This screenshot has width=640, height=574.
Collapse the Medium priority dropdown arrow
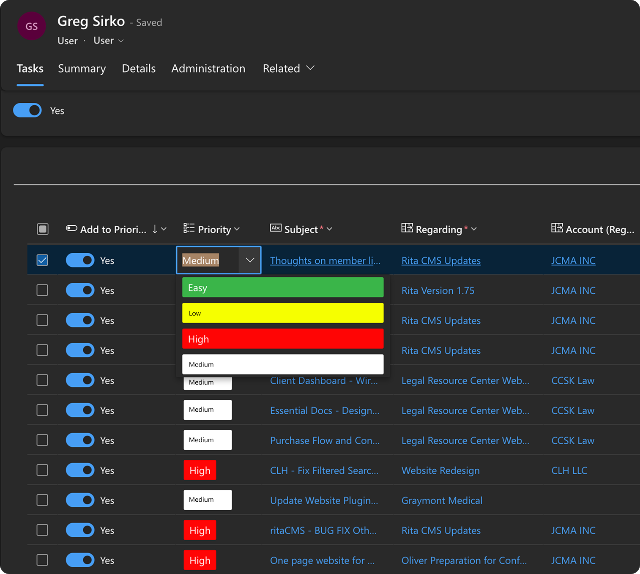point(250,260)
